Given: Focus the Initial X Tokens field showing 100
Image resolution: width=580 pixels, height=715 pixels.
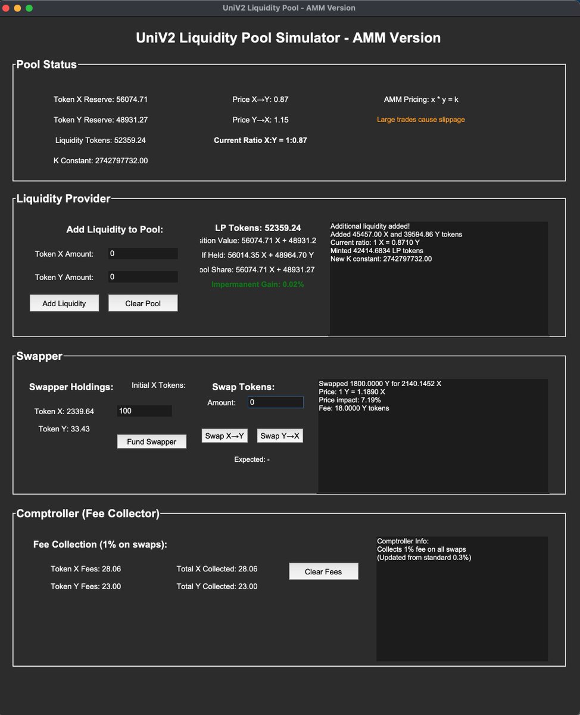Looking at the screenshot, I should click(145, 411).
